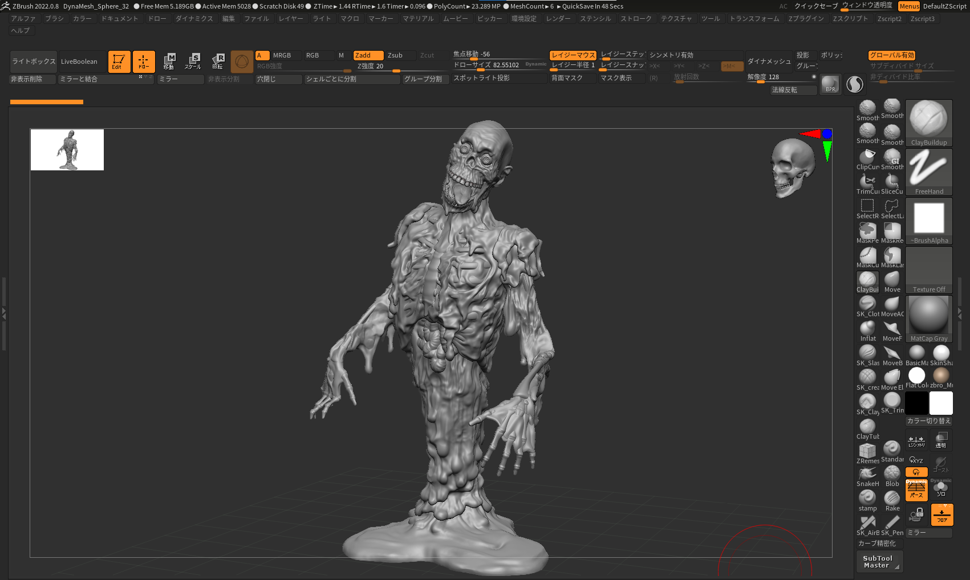970x580 pixels.
Task: Select the SnakeHook brush
Action: click(x=867, y=475)
